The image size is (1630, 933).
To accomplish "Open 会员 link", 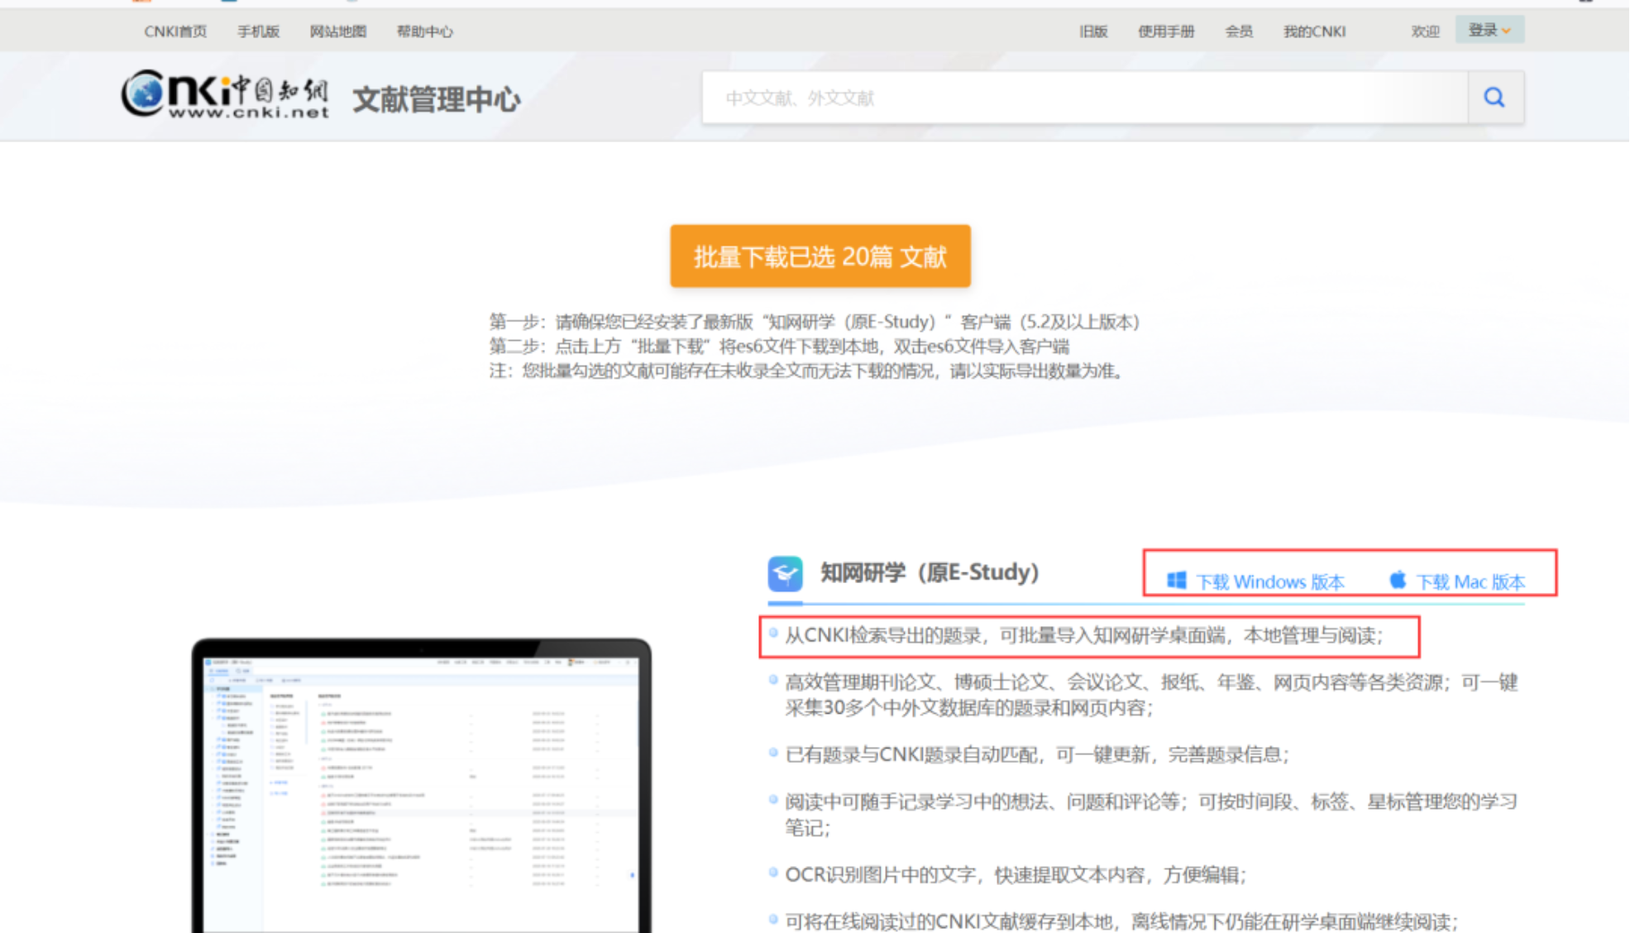I will pyautogui.click(x=1239, y=31).
